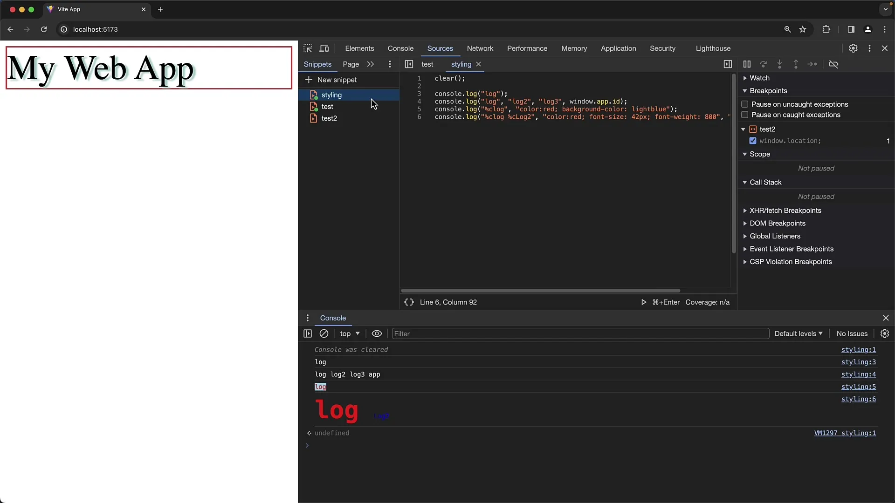This screenshot has width=895, height=503.
Task: Select the Sources tab in DevTools
Action: [x=440, y=48]
